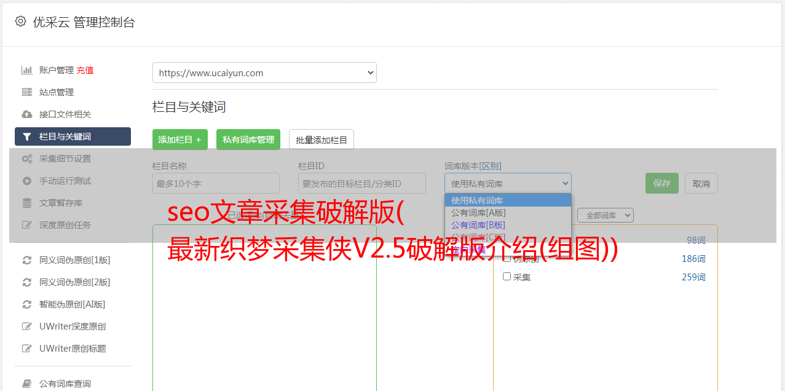Click the 栏目ID input field
The height and width of the screenshot is (391, 785).
pos(362,183)
